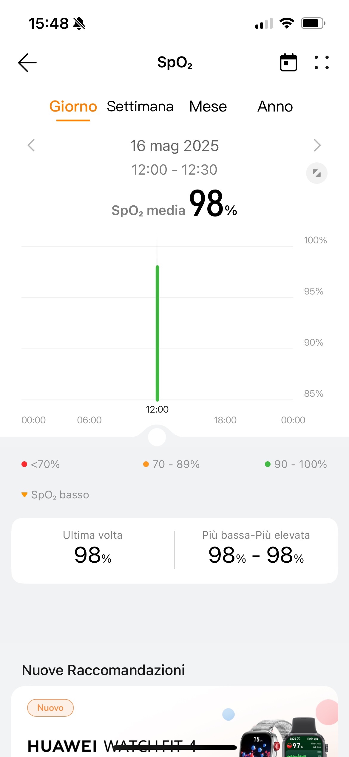Tap the battery status icon
Viewport: 349px width, 757px height.
click(x=313, y=23)
